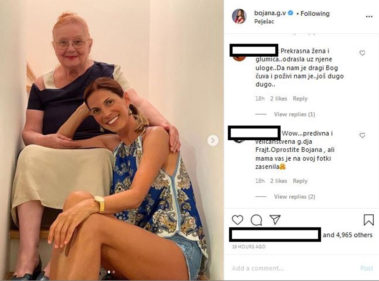Open the bojana.g.v username link
The height and width of the screenshot is (281, 379).
coord(270,13)
